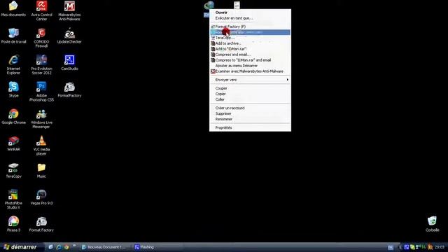Click Show Desktop quick launch icon
Image resolution: width=448 pixels, height=252 pixels.
51,247
